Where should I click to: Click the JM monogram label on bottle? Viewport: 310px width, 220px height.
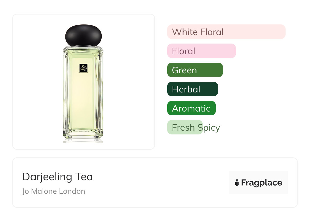click(x=83, y=68)
